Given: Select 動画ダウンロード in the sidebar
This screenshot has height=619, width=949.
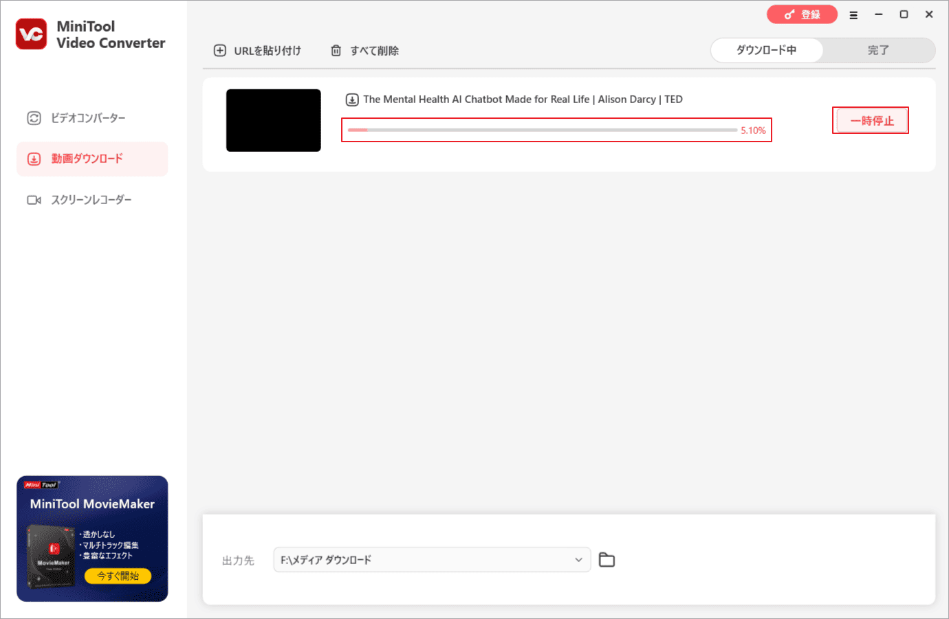Looking at the screenshot, I should pos(92,159).
